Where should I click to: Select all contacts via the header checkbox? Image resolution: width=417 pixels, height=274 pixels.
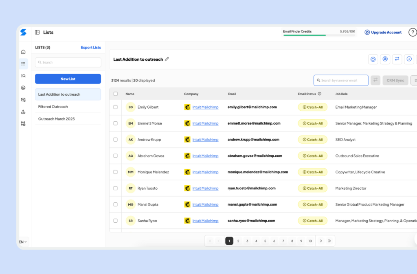pos(116,94)
